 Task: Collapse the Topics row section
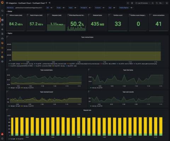[9, 33]
